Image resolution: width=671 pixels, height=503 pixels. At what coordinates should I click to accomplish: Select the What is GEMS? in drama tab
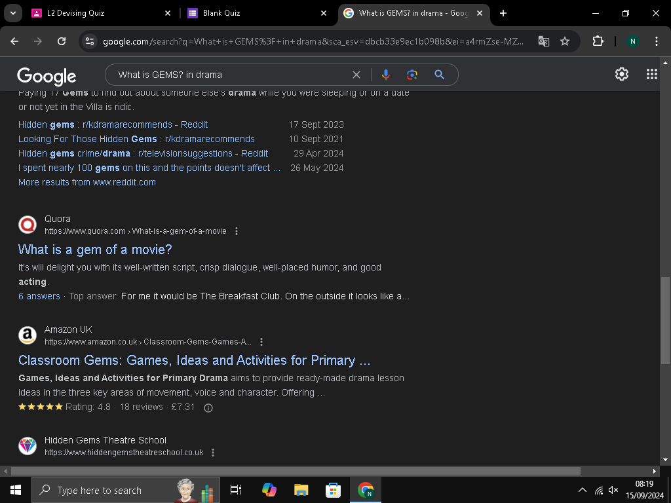click(x=413, y=13)
